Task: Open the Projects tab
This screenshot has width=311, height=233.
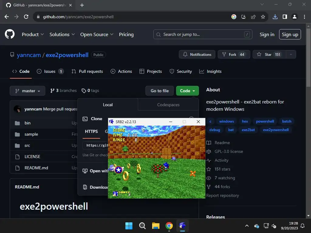Action: [151, 71]
